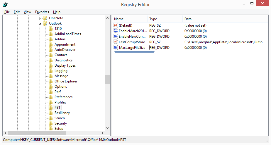Click the EnableMarch201... DWORD value icon
The width and height of the screenshot is (271, 145).
pyautogui.click(x=116, y=31)
